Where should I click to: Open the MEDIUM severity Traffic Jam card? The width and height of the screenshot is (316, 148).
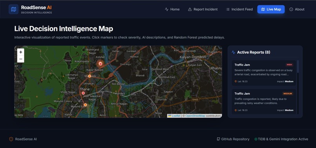[x=264, y=102]
